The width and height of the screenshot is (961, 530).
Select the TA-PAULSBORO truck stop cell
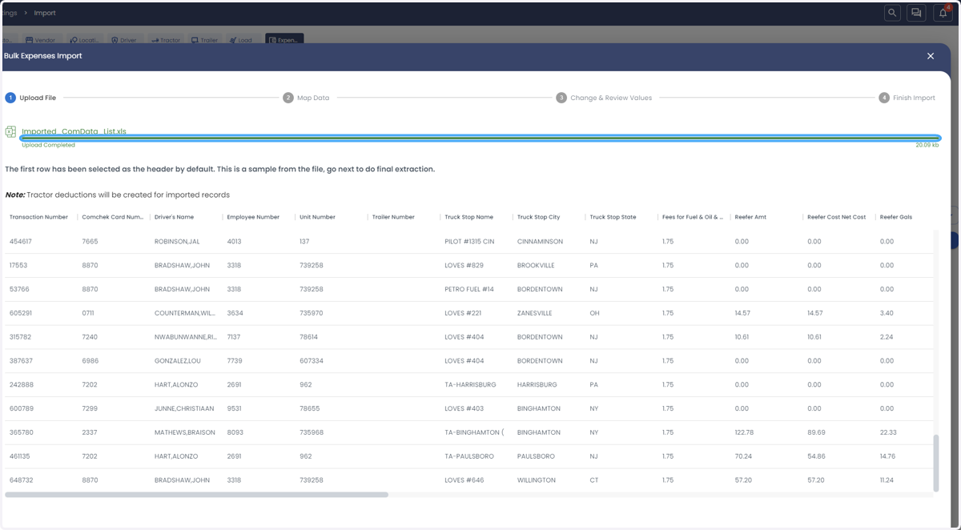[x=469, y=456]
